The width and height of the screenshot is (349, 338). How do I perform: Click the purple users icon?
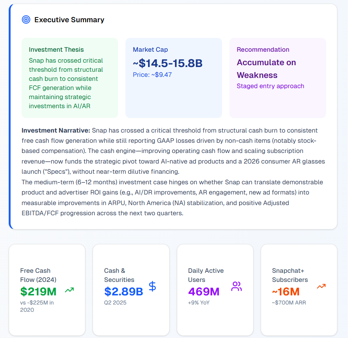coord(237,286)
